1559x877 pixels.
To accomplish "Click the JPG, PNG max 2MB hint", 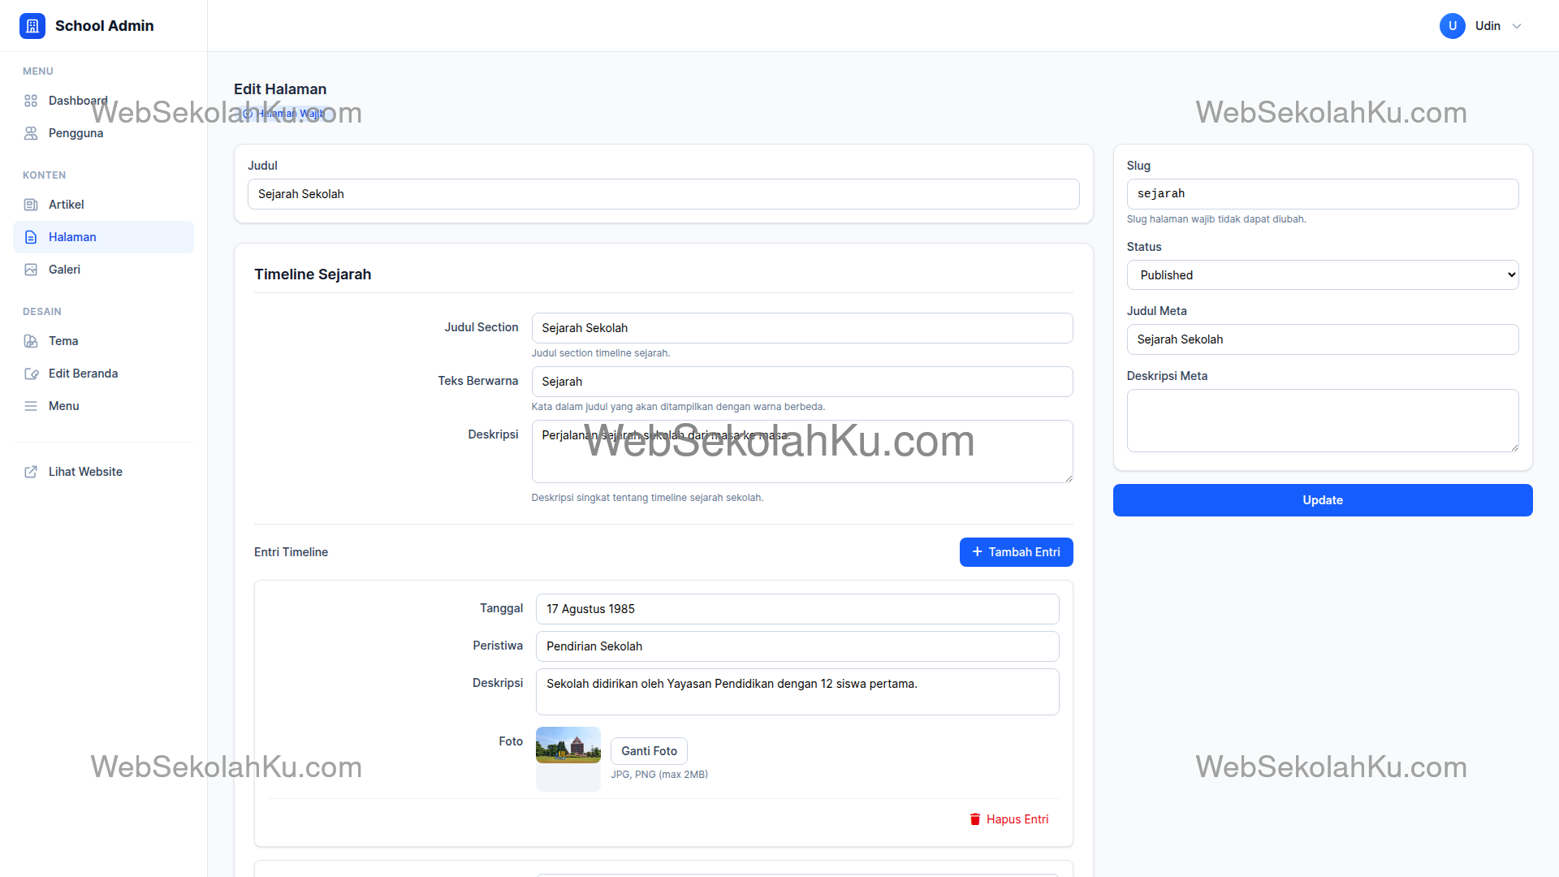I will pos(659,775).
